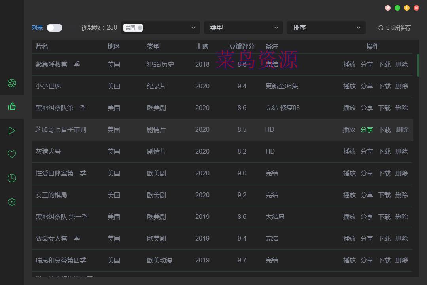Click the green scrollbar on the right

pos(418,65)
